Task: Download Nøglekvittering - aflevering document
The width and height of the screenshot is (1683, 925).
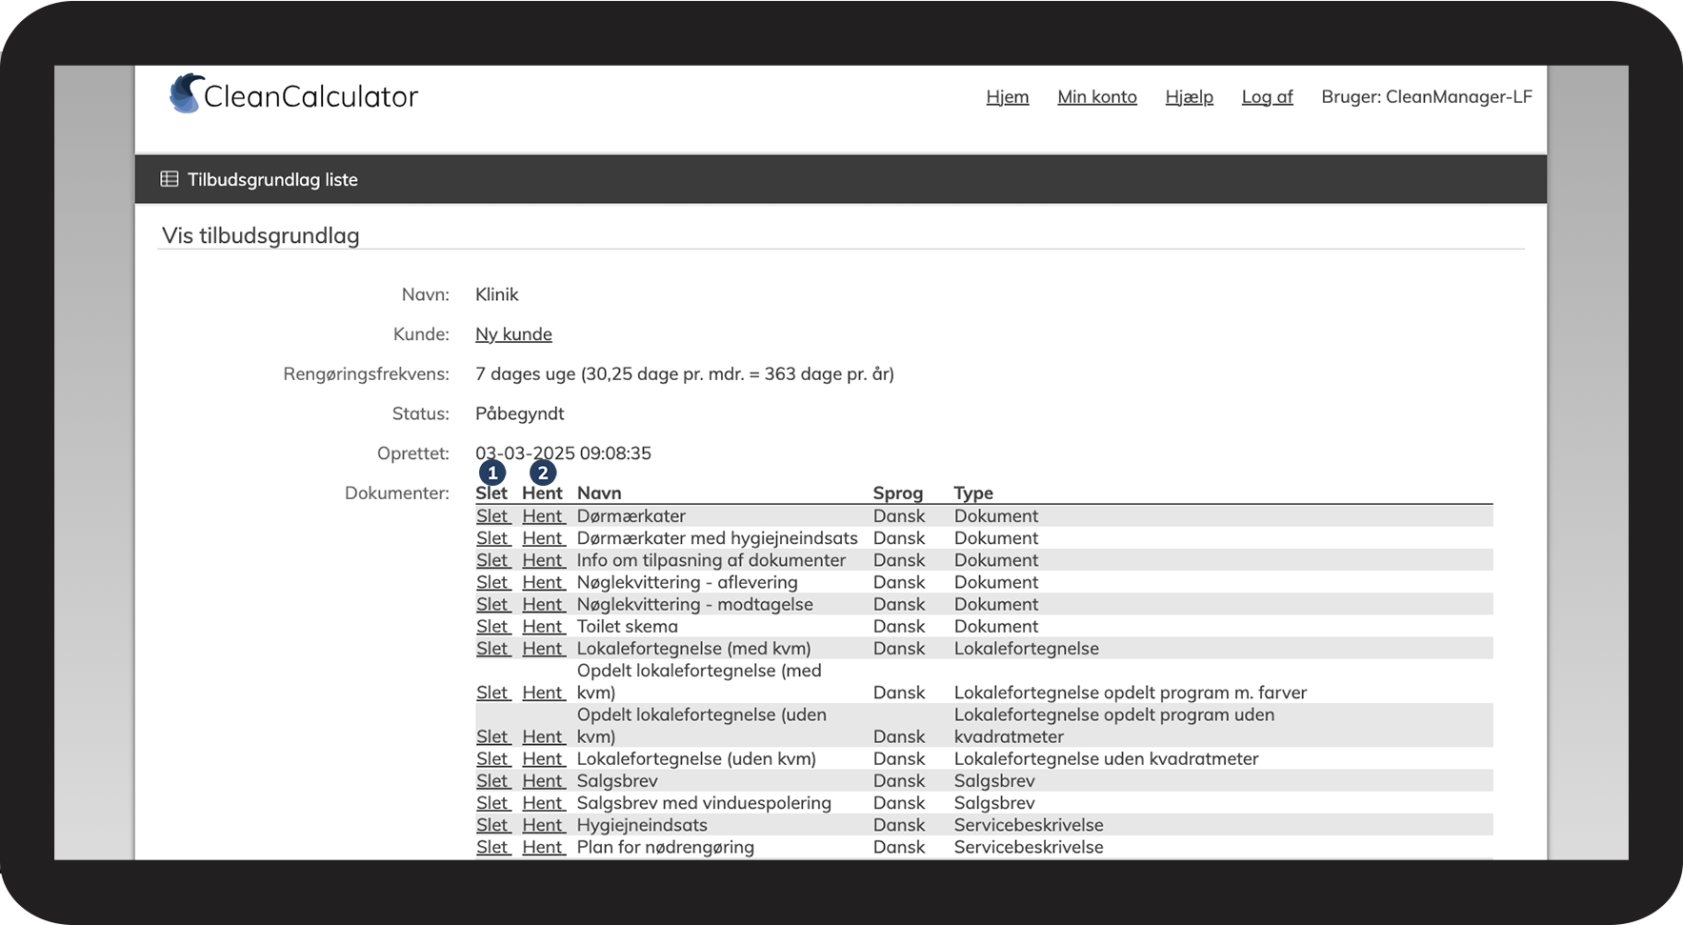Action: coord(543,582)
